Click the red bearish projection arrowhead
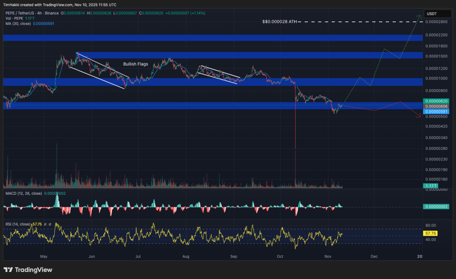456x279 pixels. point(419,116)
